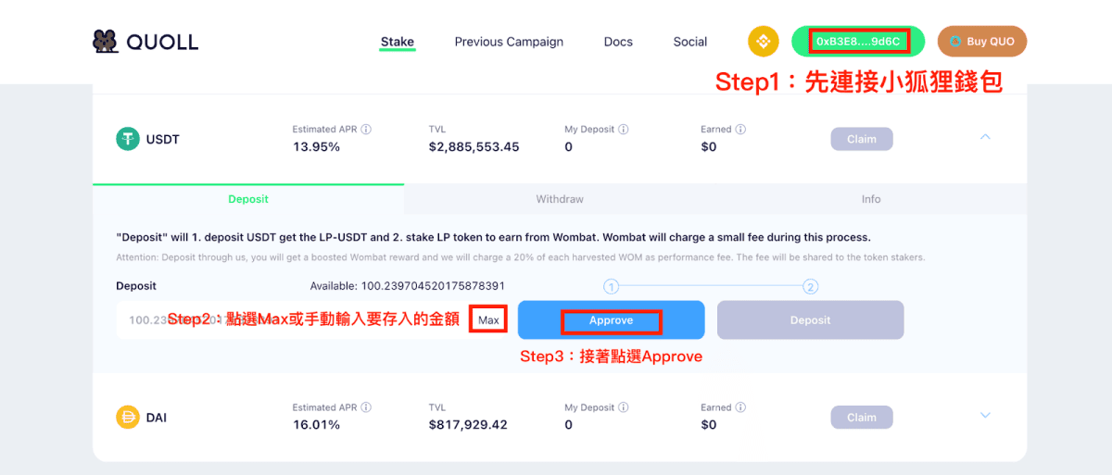Click DAI APR value 16.01%

click(x=316, y=425)
